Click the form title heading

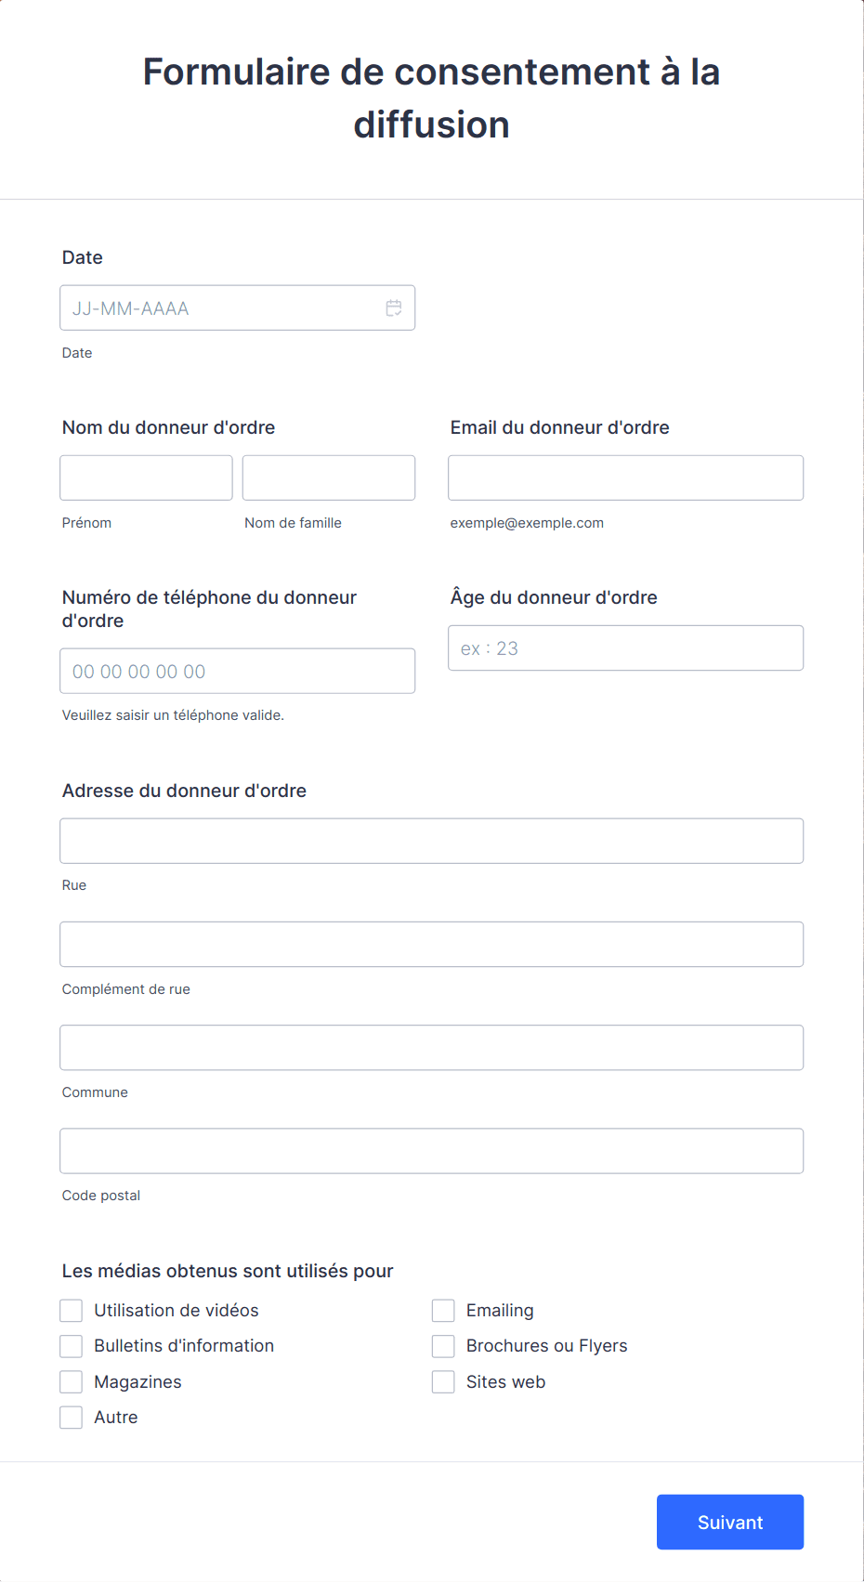click(432, 98)
